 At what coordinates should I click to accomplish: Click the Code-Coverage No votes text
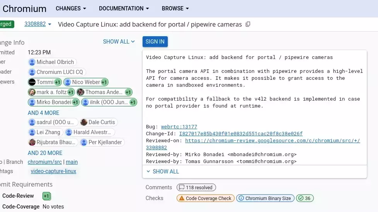pyautogui.click(x=53, y=207)
